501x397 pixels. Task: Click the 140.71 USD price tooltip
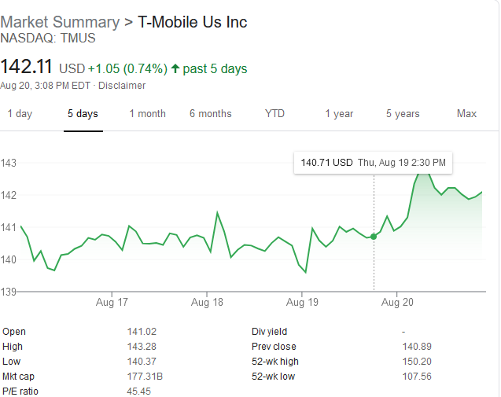(327, 163)
